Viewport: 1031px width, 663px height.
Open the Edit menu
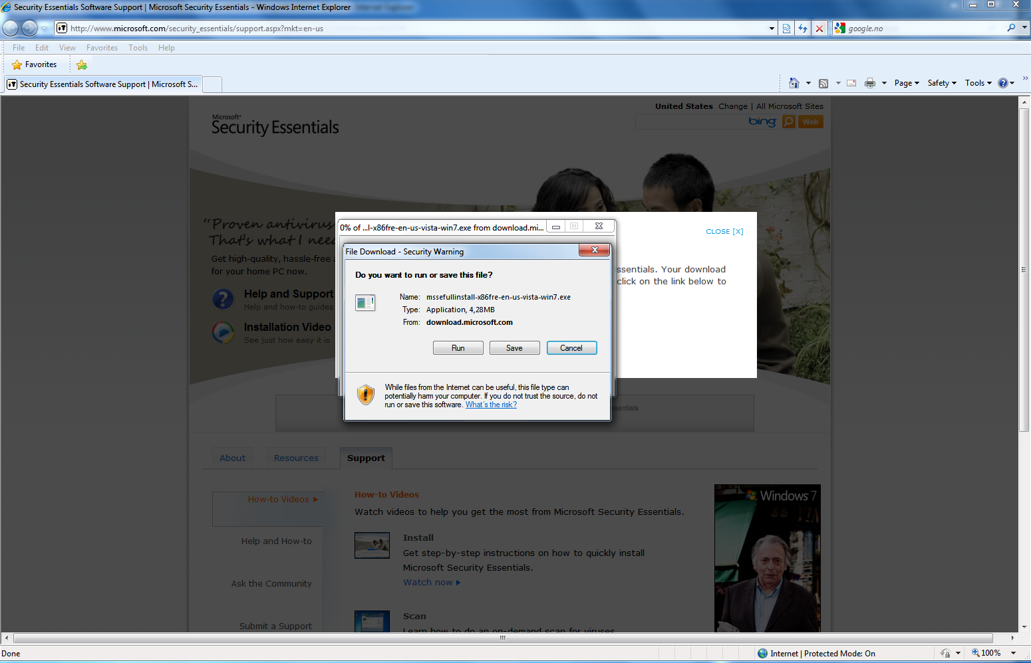pyautogui.click(x=42, y=48)
